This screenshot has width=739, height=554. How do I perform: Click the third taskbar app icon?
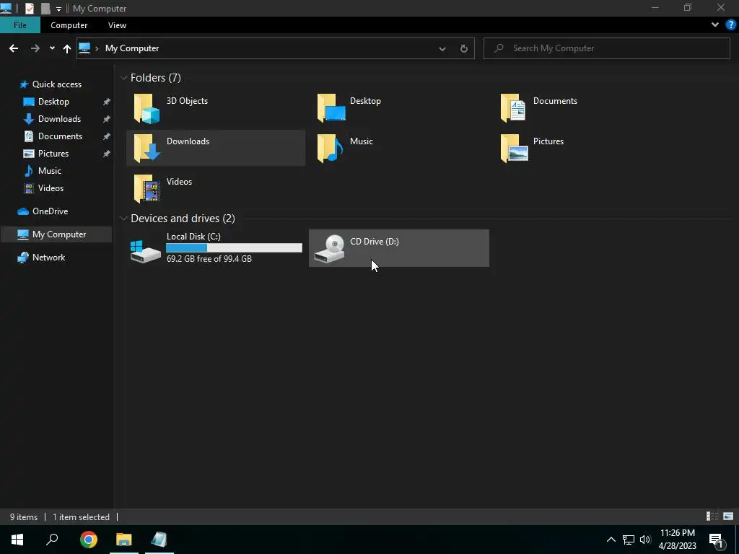(x=159, y=540)
